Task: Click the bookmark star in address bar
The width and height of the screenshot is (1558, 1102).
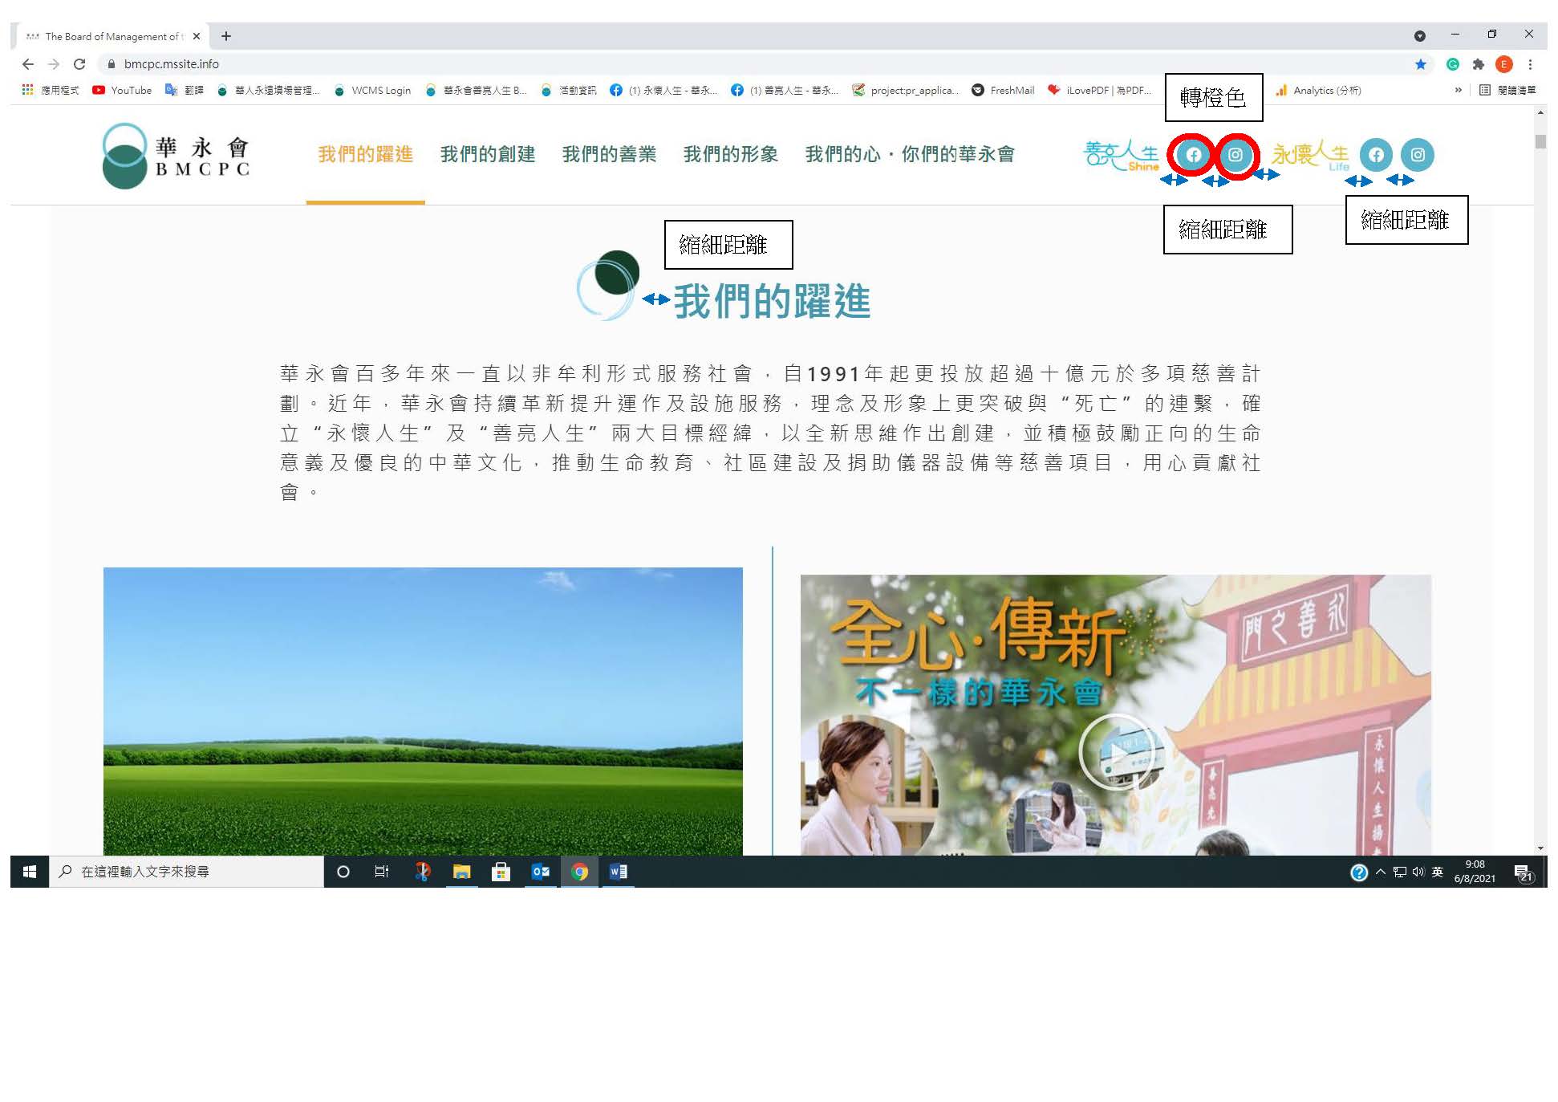Action: (1421, 64)
